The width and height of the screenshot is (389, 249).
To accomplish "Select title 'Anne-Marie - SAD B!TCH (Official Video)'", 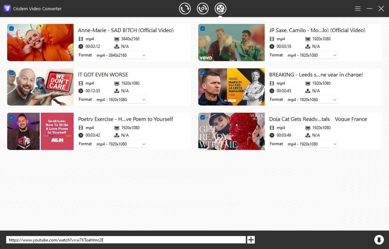I will pos(126,30).
